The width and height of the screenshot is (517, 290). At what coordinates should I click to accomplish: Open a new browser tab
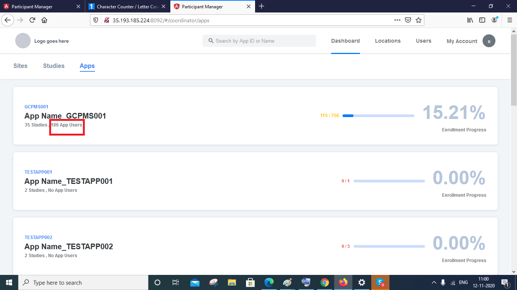coord(262,6)
